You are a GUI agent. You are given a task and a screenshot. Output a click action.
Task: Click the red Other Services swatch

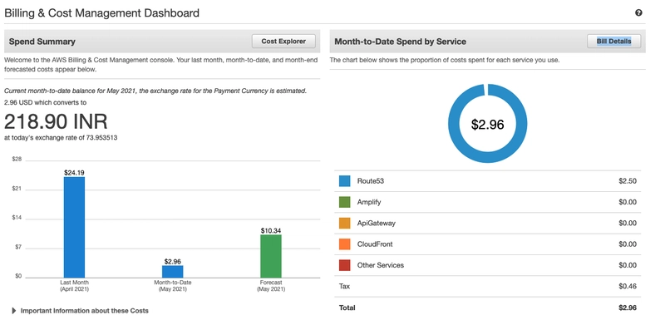point(344,265)
